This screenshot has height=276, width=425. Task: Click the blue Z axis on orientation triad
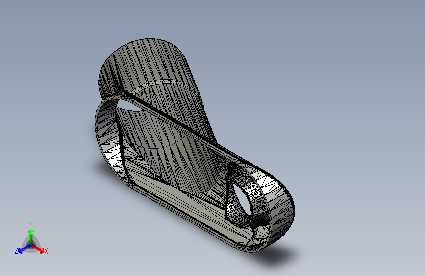(x=25, y=248)
